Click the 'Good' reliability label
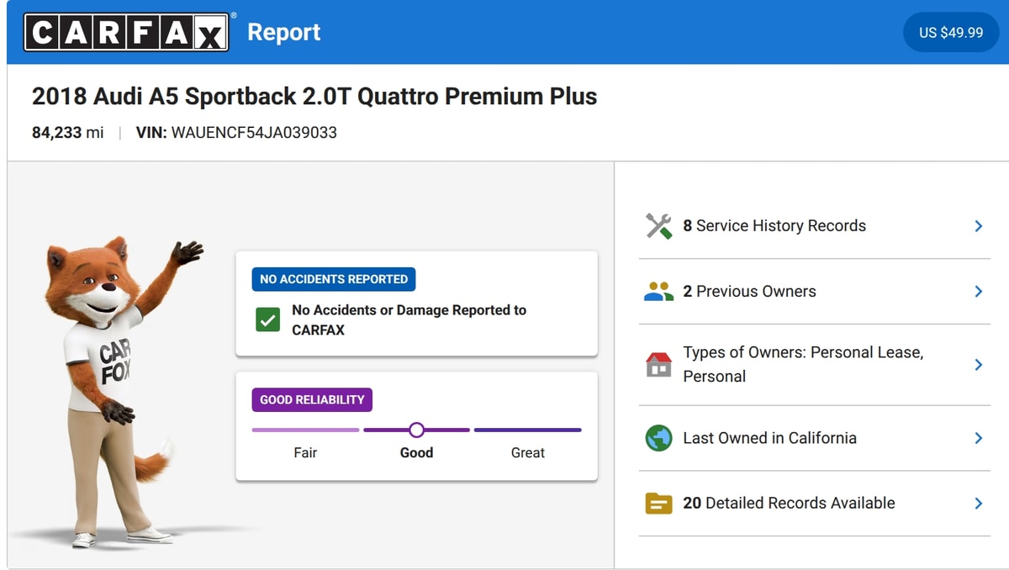 point(416,452)
